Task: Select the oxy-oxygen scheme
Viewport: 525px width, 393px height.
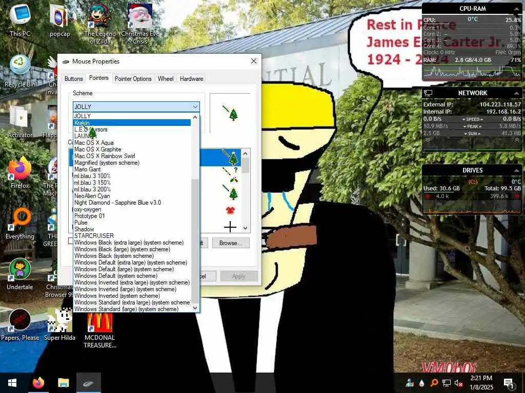Action: 132,209
